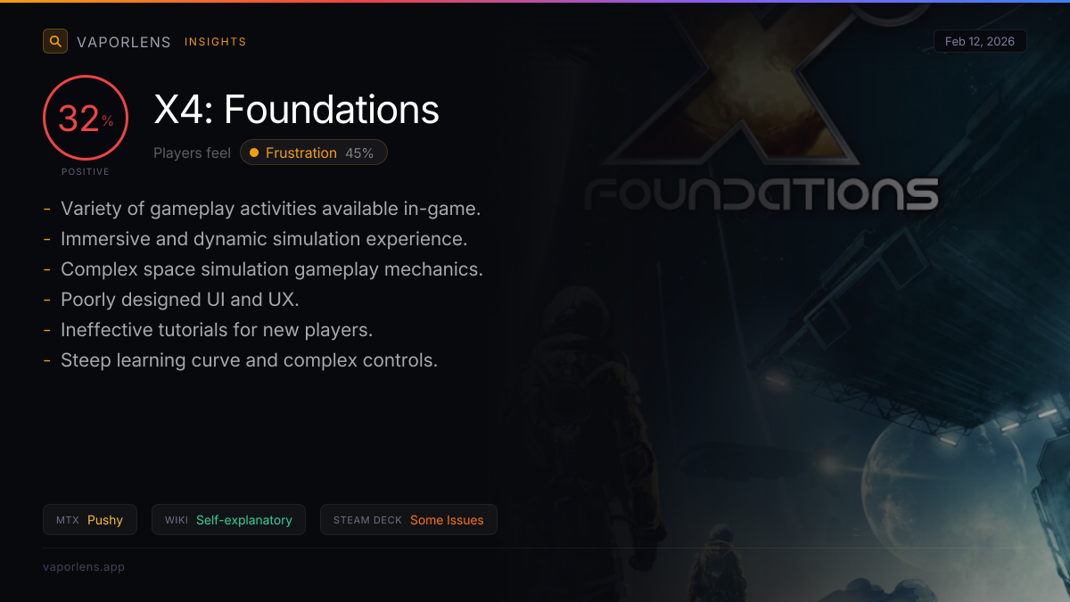1070x602 pixels.
Task: Click the 'Players feel' label text
Action: point(192,153)
